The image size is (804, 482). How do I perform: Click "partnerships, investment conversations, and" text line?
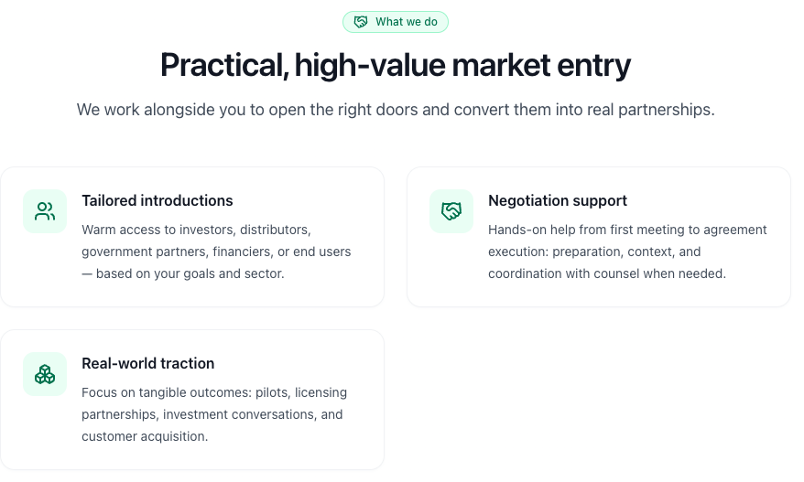click(x=212, y=414)
